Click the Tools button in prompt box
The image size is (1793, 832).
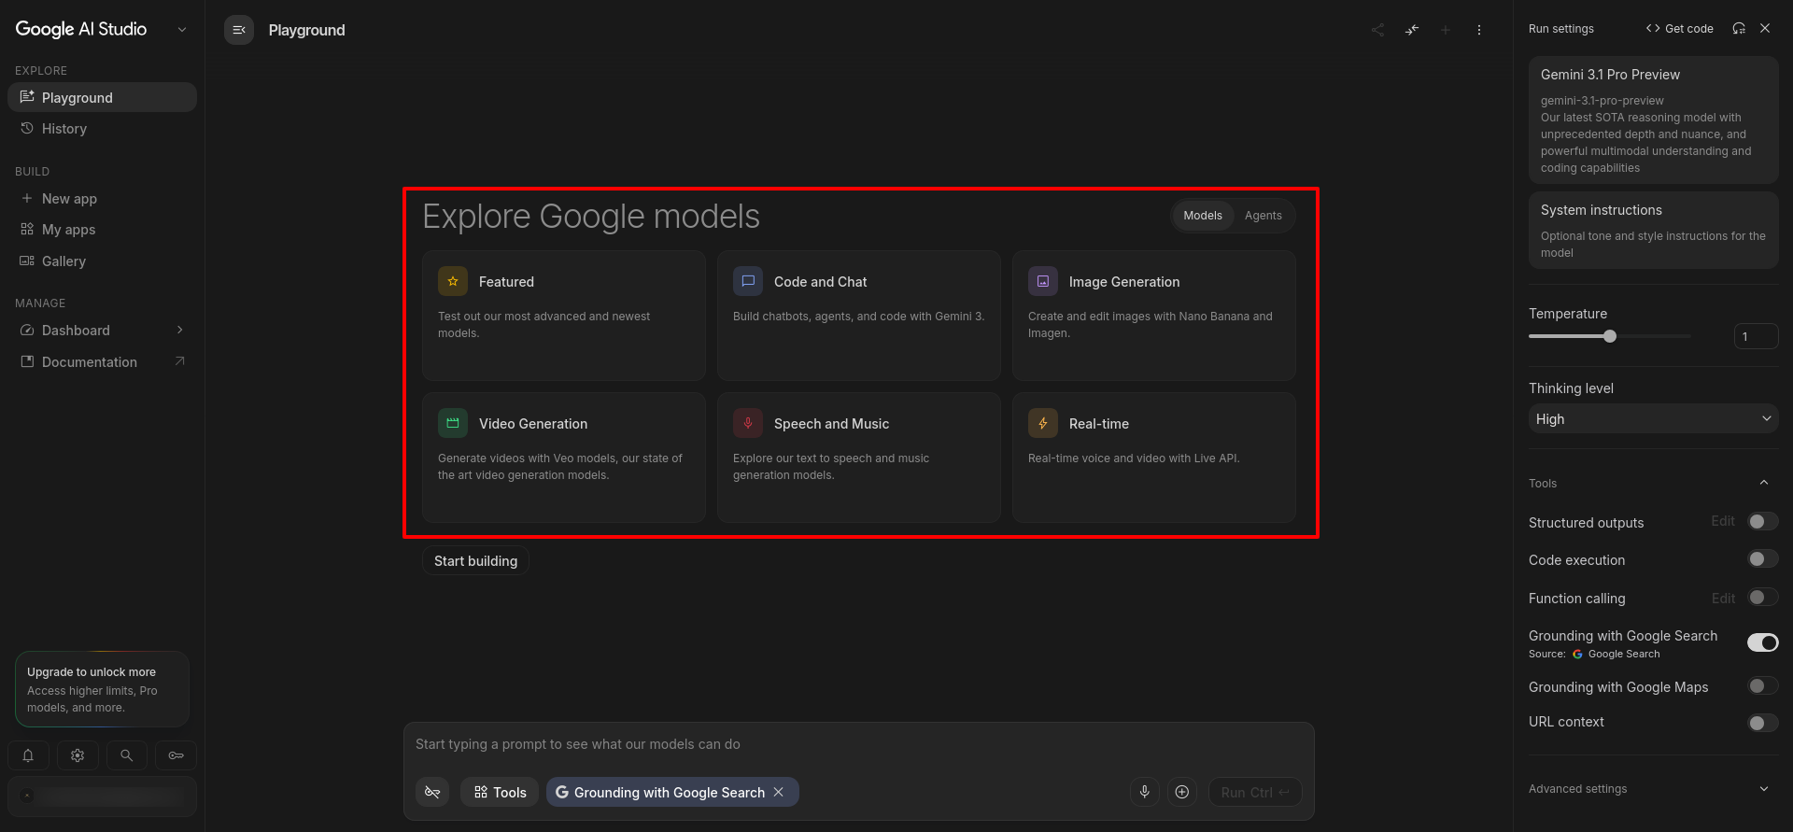point(500,792)
